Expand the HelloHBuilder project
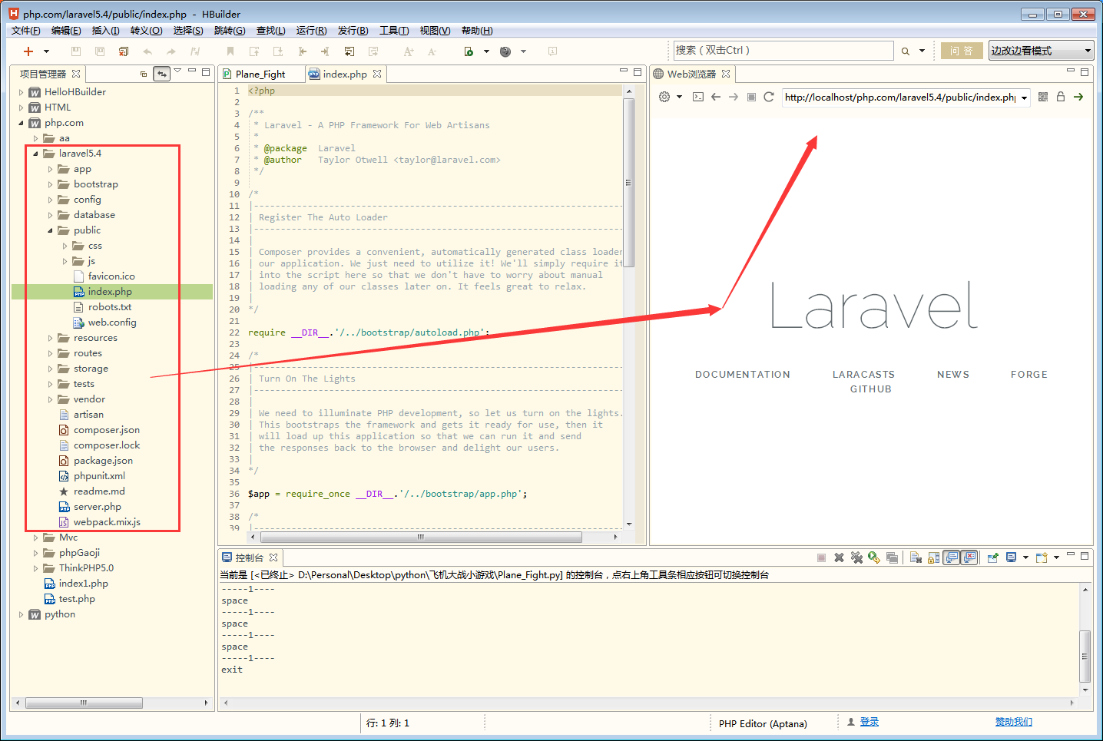The image size is (1103, 741). [21, 92]
